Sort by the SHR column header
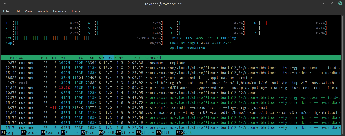 93,58
